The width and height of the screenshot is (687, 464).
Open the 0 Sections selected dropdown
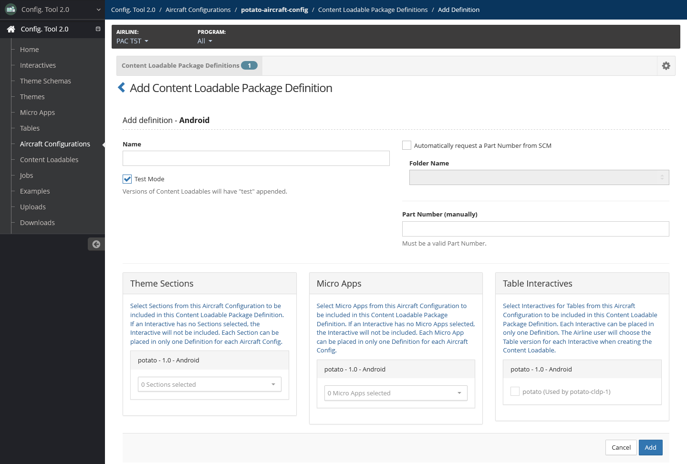click(x=209, y=384)
